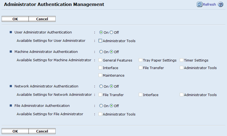Screen dimensions: 227x136
Task: Select Off for Machine Administrator Authentication
Action: [x=111, y=52]
